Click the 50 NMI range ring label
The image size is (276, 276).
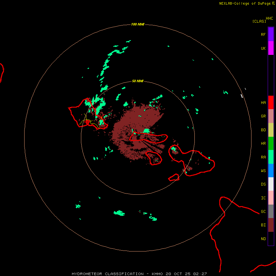tap(138, 81)
